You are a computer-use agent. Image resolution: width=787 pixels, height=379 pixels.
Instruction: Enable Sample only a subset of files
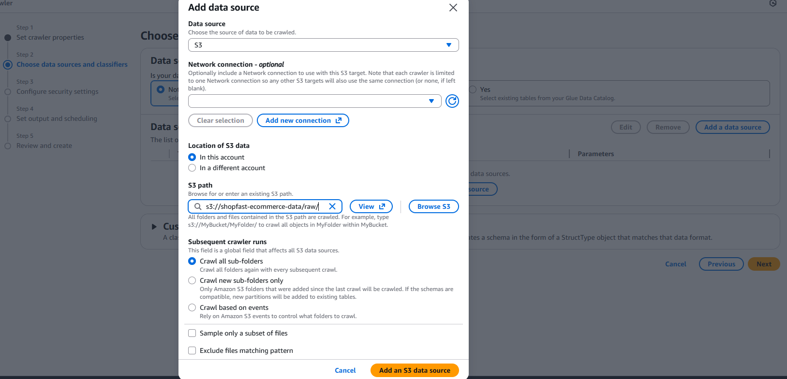(192, 333)
